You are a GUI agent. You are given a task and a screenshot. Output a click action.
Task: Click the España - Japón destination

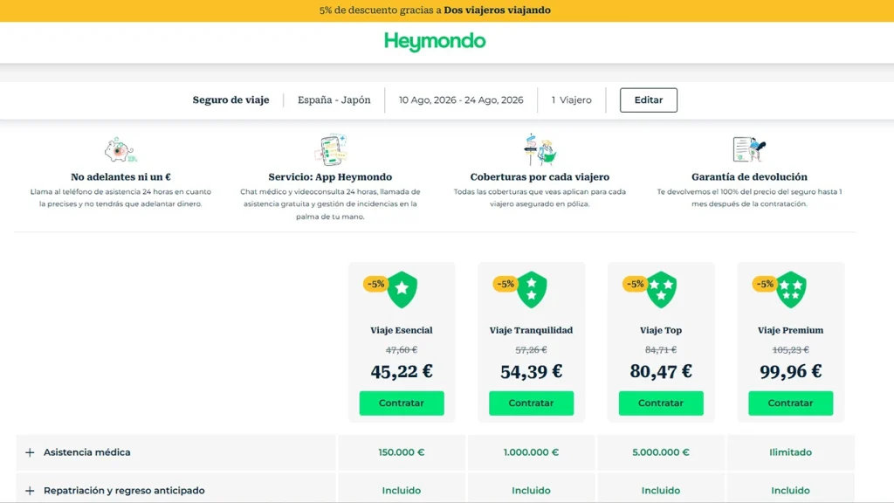(334, 100)
